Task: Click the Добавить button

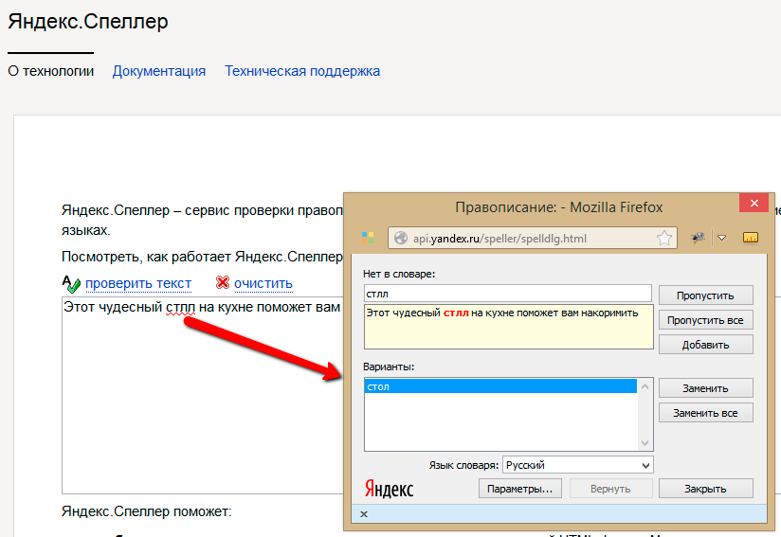Action: click(706, 345)
